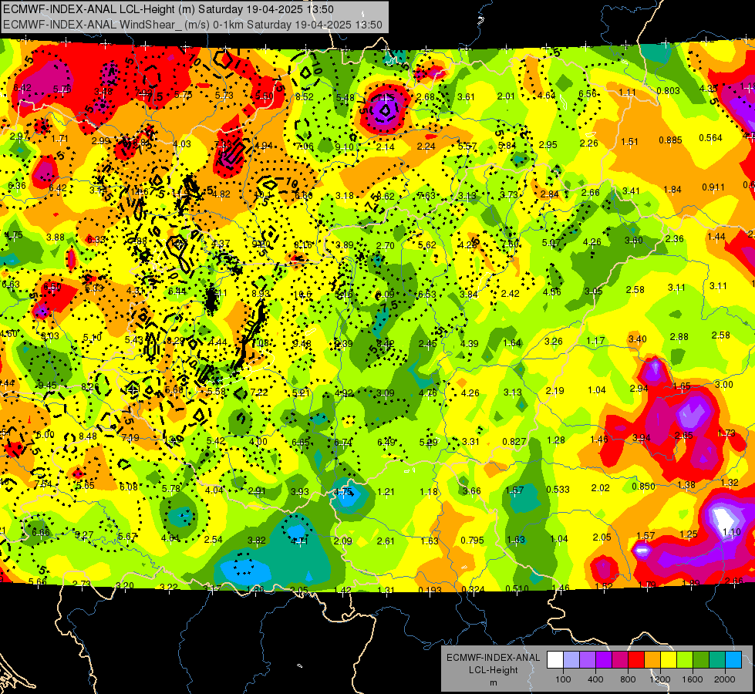This screenshot has height=694, width=755.
Task: Click the WindShear 0-1km header line
Action: (193, 25)
